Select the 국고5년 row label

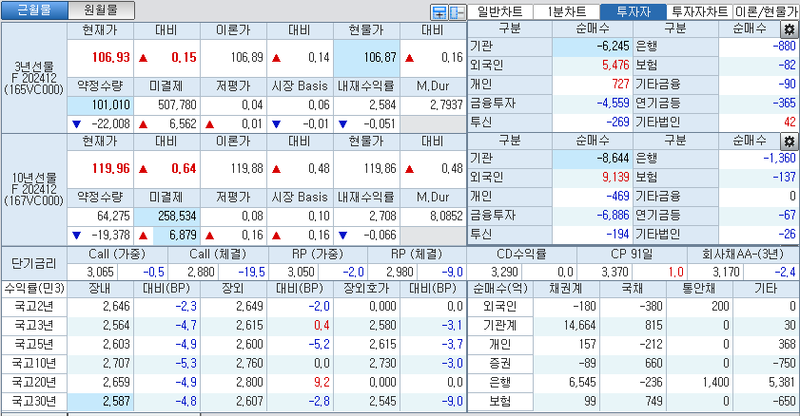click(33, 345)
